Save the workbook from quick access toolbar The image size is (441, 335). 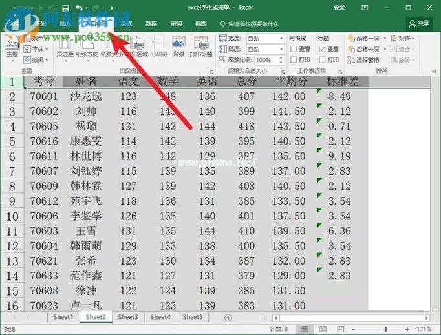[65, 8]
